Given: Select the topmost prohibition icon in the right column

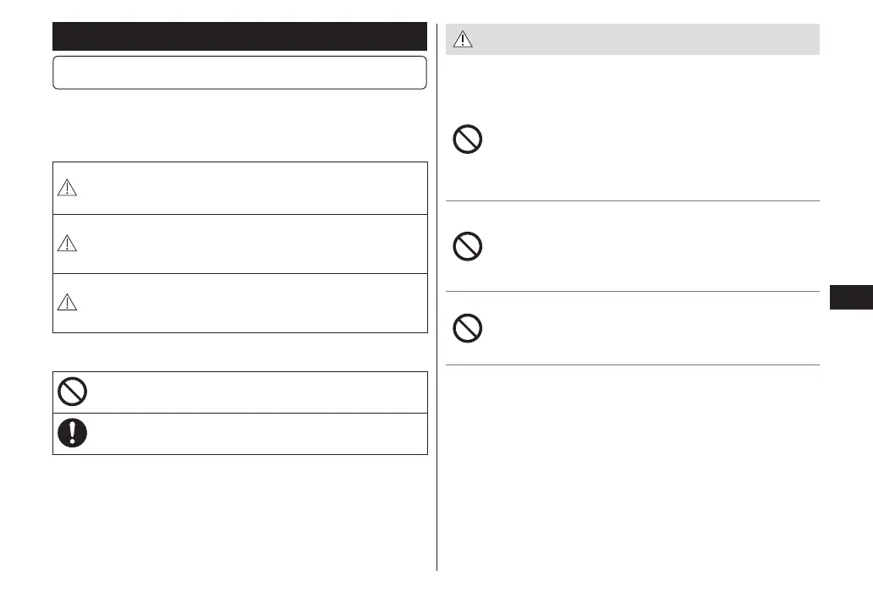Looking at the screenshot, I should click(x=468, y=139).
